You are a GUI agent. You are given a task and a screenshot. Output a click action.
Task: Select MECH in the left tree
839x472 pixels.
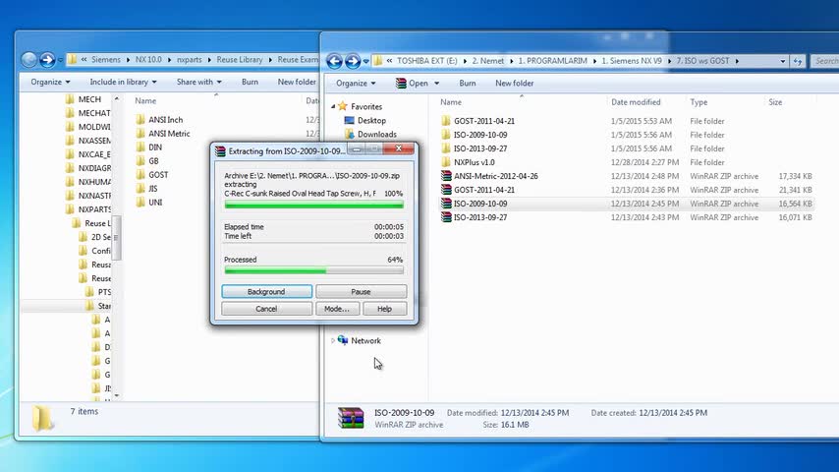click(89, 99)
